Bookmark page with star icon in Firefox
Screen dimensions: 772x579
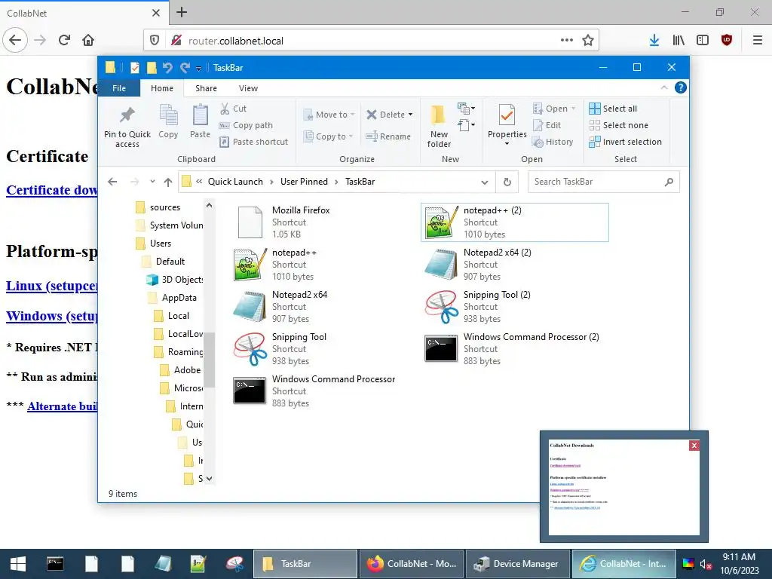pos(588,41)
